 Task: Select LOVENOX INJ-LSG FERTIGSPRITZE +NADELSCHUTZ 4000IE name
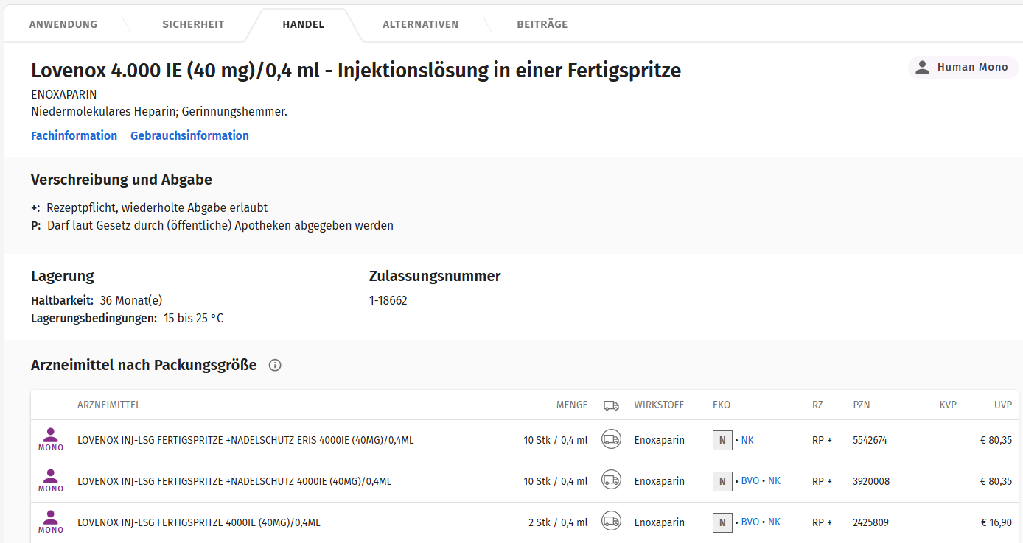click(x=234, y=482)
